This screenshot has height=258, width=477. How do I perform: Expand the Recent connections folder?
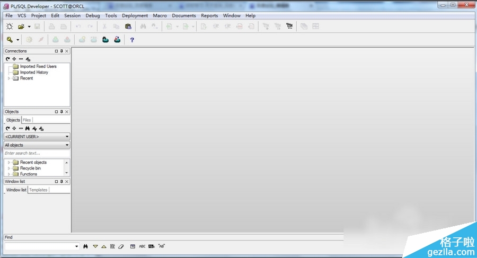[x=9, y=78]
